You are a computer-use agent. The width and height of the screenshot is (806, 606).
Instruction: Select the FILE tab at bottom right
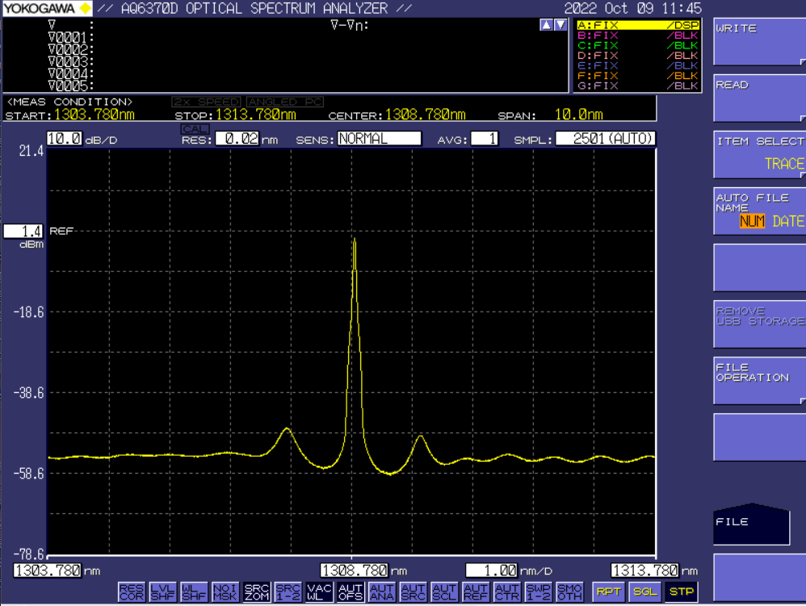tap(750, 524)
